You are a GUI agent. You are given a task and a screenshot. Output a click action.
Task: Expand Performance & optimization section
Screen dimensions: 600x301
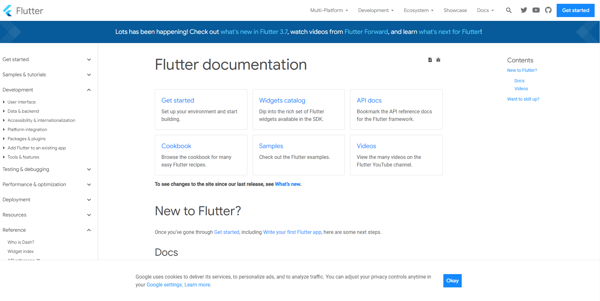(x=47, y=185)
